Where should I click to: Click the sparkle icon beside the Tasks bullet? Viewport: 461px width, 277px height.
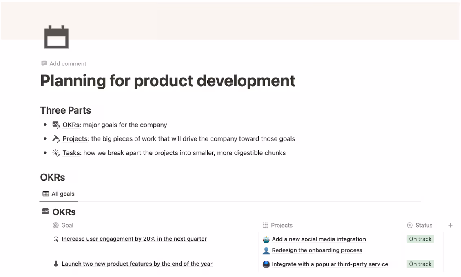click(56, 152)
